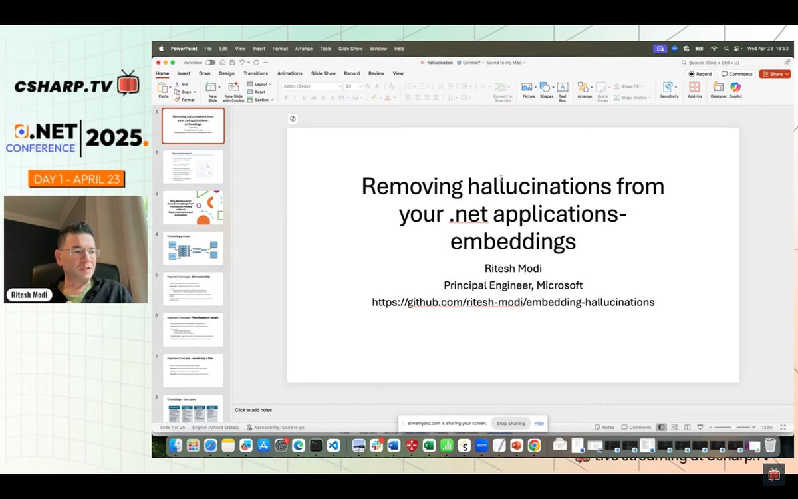Switch to the Draw tab
Viewport: 798px width, 499px height.
point(205,73)
